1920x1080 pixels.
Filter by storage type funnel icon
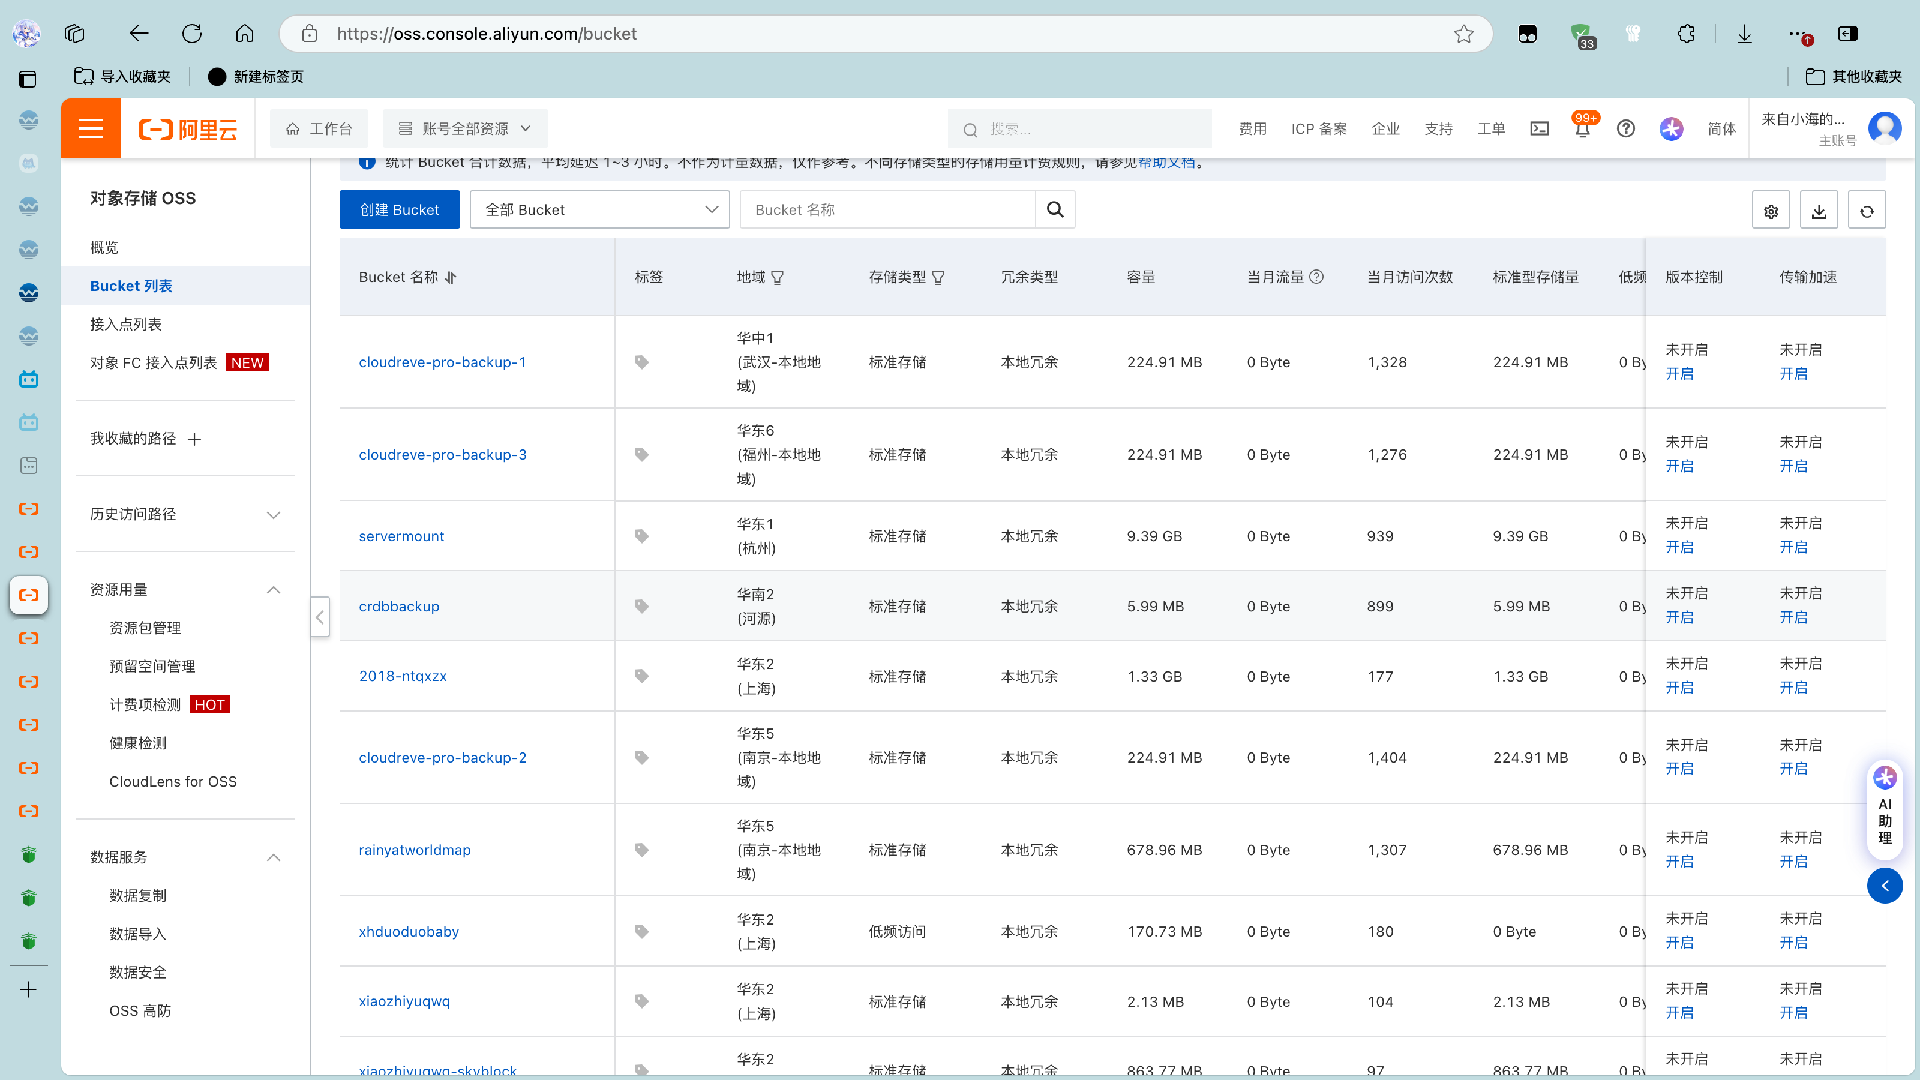[938, 277]
